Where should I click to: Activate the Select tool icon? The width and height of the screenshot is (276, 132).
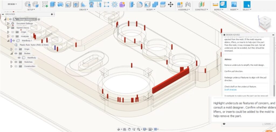pyautogui.click(x=247, y=5)
